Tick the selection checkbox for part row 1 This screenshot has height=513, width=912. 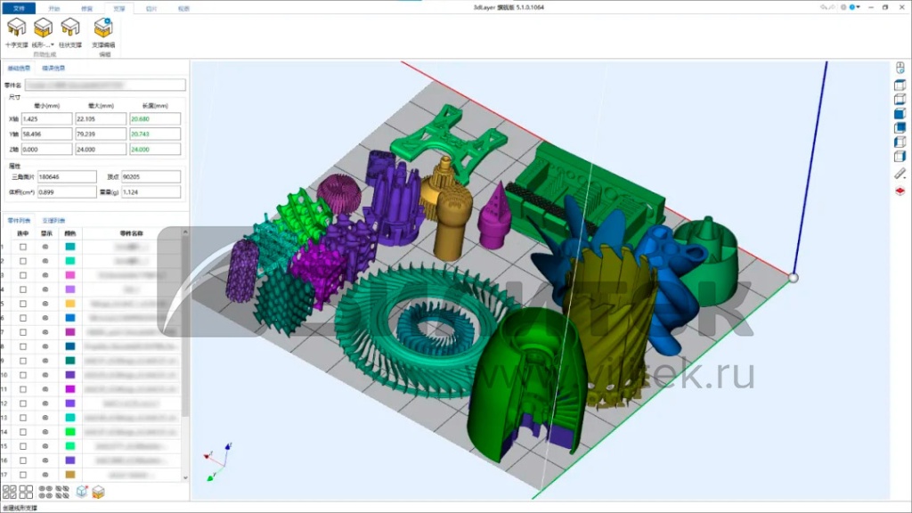click(23, 247)
